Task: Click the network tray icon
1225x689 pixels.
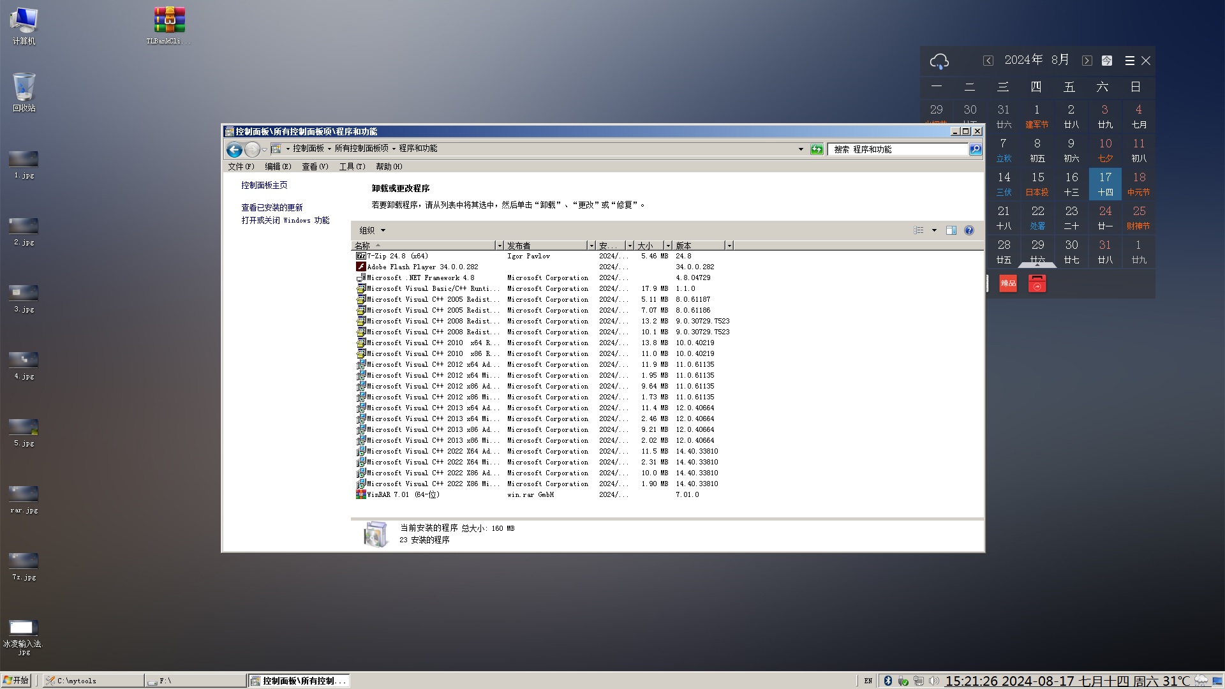Action: tap(918, 681)
